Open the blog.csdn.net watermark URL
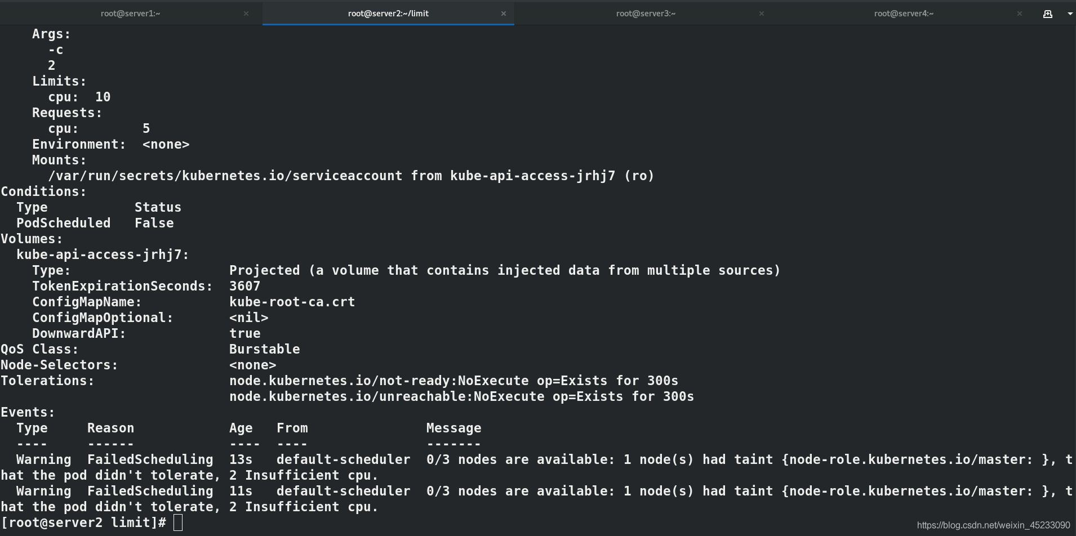 coord(994,525)
